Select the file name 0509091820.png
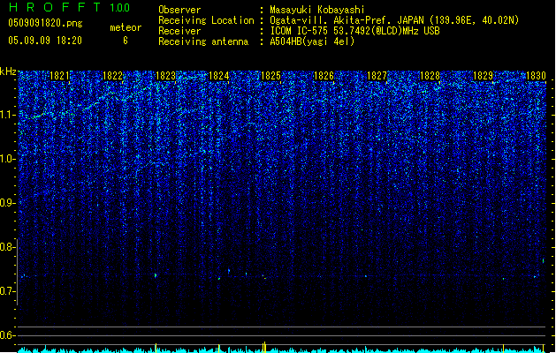 45,24
